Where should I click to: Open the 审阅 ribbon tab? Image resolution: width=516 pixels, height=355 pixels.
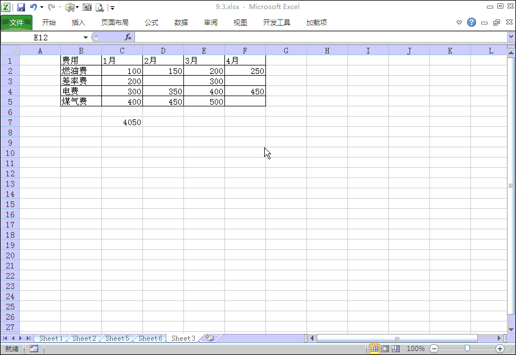[x=211, y=22]
